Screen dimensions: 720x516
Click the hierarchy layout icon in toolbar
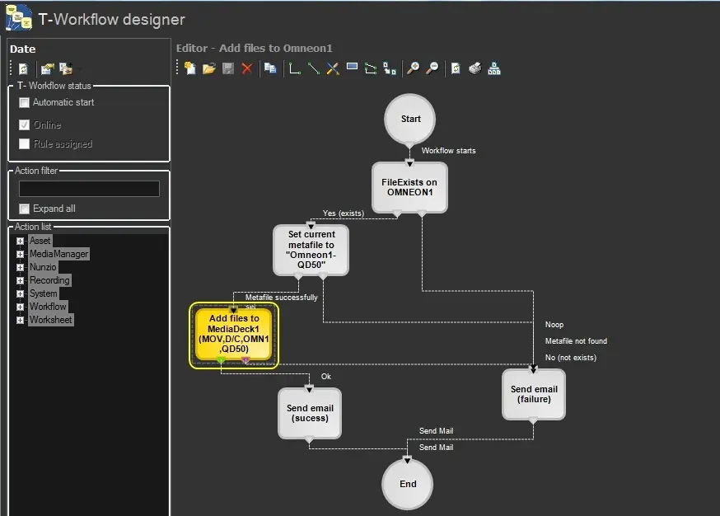494,68
